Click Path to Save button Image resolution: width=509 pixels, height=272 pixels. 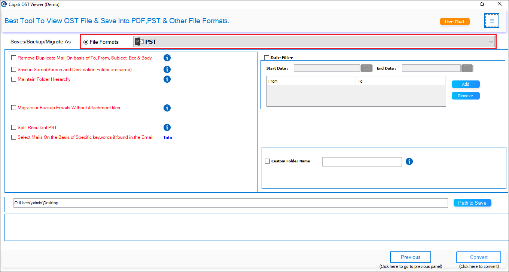click(472, 203)
